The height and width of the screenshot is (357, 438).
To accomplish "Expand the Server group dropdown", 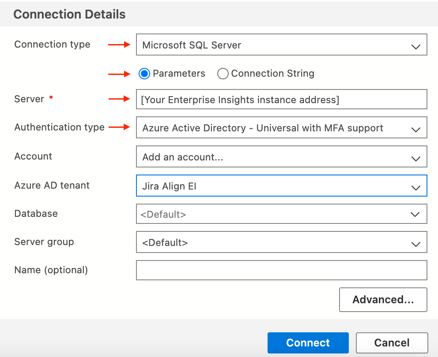I will pyautogui.click(x=281, y=242).
